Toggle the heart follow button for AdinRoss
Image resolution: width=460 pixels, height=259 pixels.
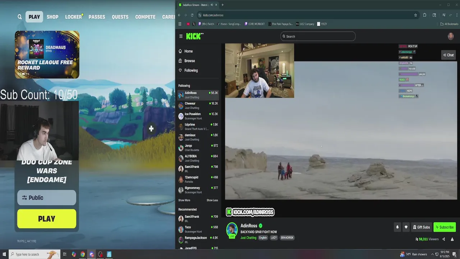[406, 227]
